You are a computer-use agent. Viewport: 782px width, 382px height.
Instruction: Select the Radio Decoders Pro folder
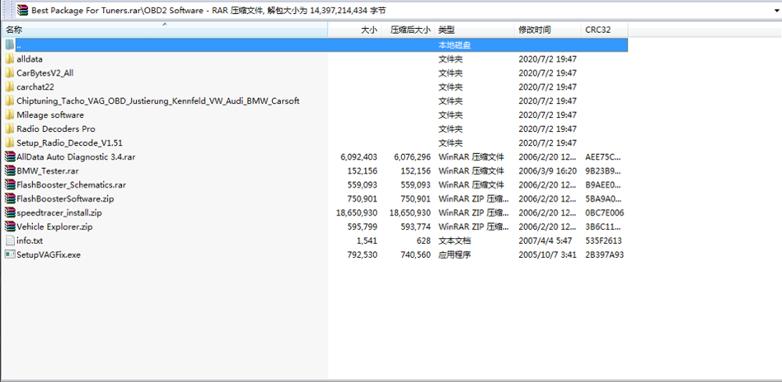[x=56, y=129]
